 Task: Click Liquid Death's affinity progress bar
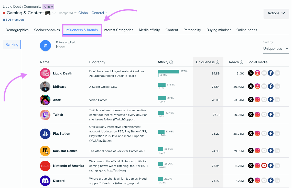[168, 72]
